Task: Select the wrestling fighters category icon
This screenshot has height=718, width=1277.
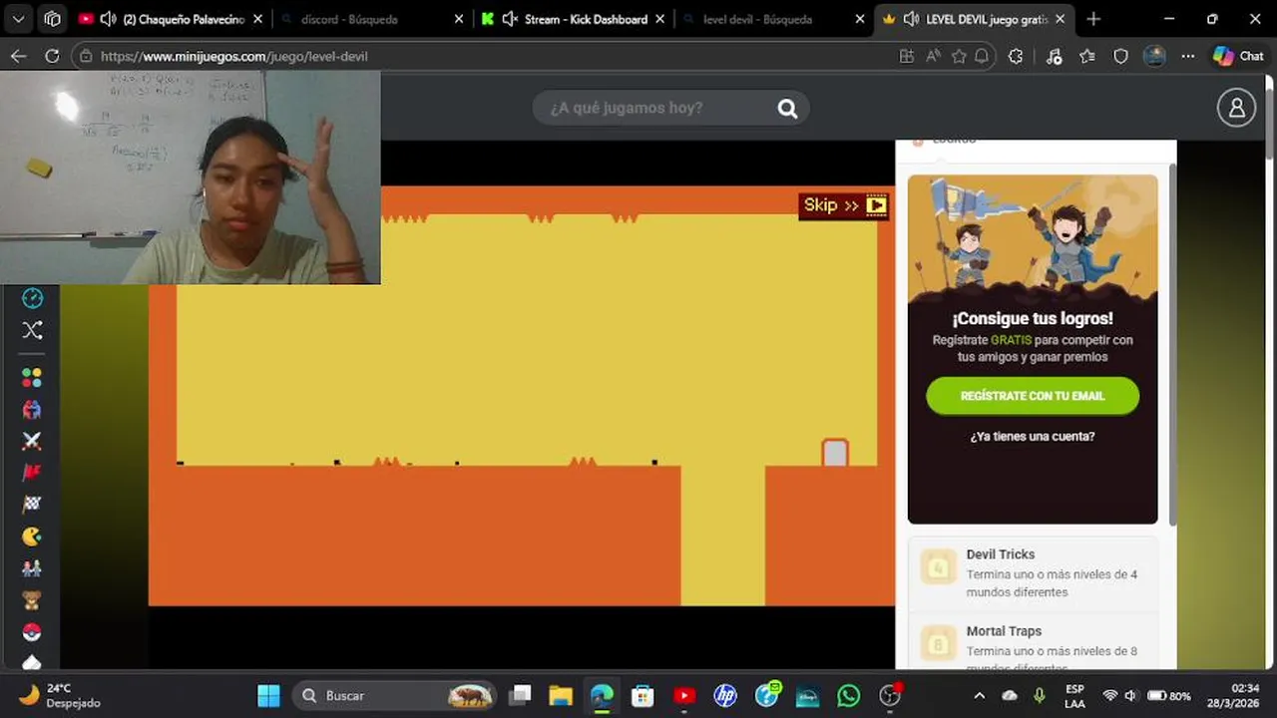Action: (32, 409)
